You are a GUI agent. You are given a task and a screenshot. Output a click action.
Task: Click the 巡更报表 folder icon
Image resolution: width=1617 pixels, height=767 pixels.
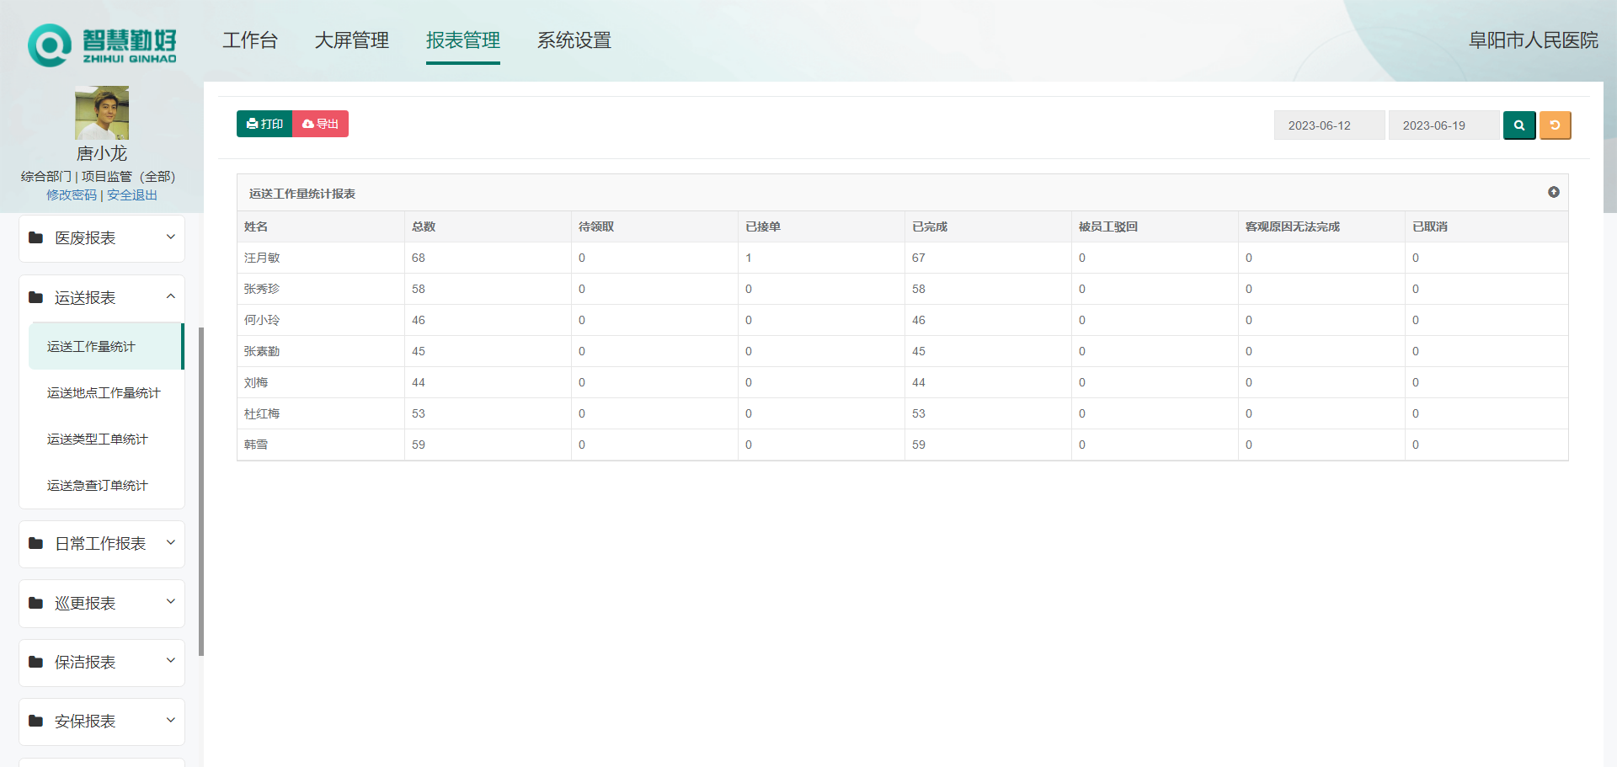click(35, 603)
